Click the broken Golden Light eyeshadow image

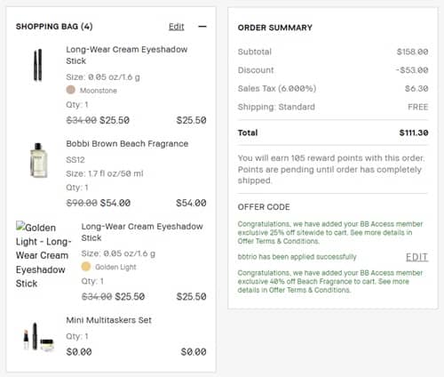pyautogui.click(x=44, y=255)
